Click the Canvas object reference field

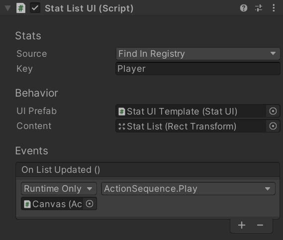tap(52, 204)
